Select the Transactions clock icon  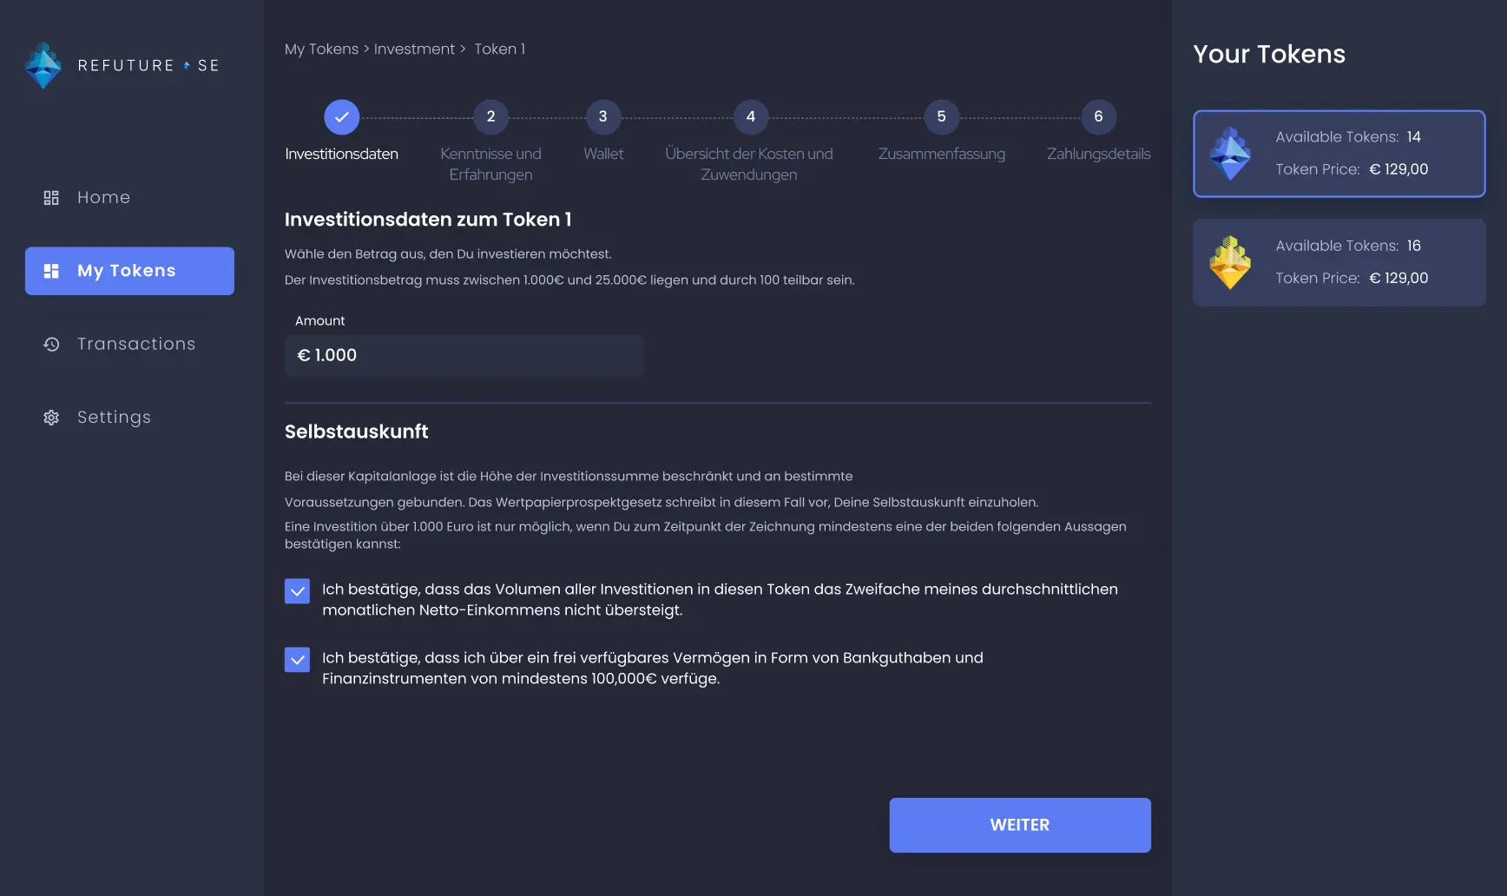click(x=50, y=344)
